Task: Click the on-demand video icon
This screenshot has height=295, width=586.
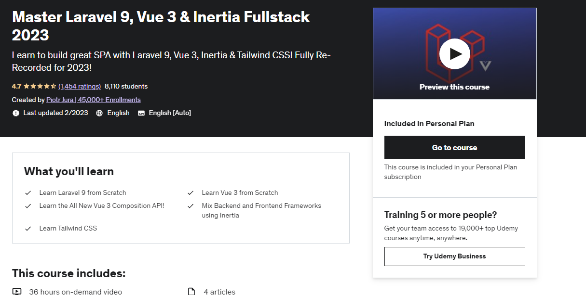Action: tap(17, 291)
